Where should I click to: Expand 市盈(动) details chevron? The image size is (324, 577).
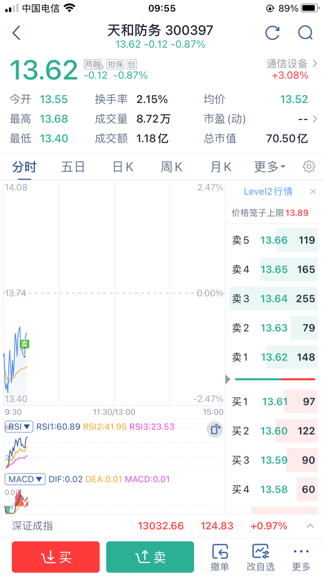pos(314,119)
